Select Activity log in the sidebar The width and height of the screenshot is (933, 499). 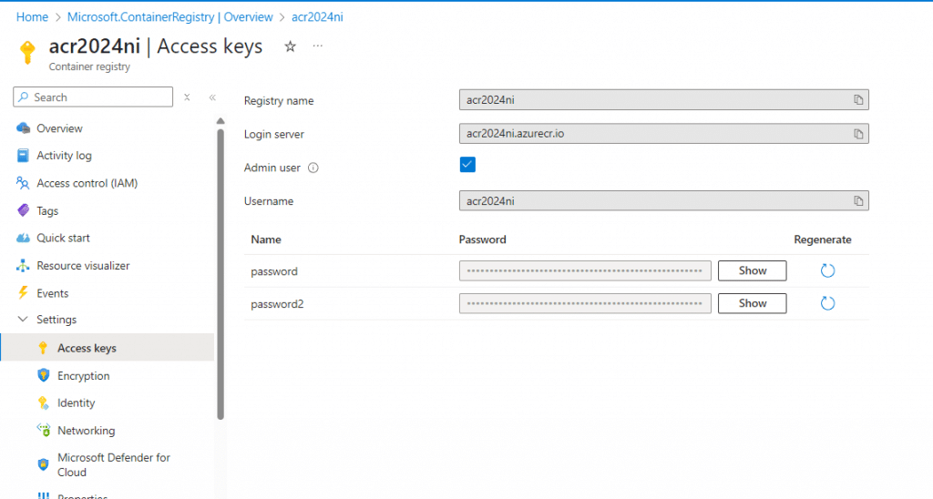(64, 156)
